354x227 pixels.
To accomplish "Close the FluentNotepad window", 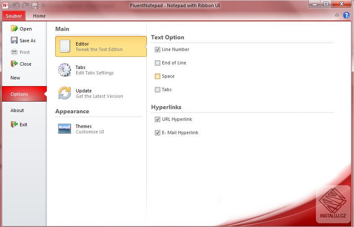I will point(341,4).
